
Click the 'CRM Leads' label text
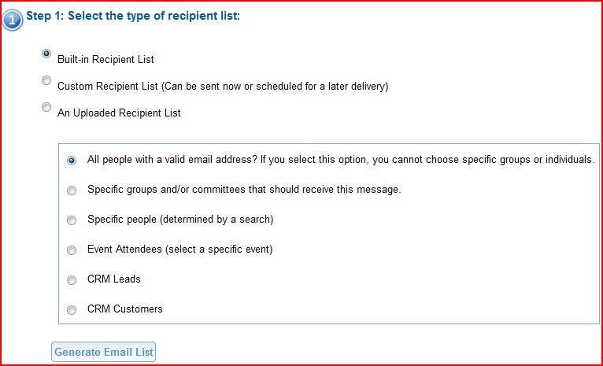click(x=114, y=279)
